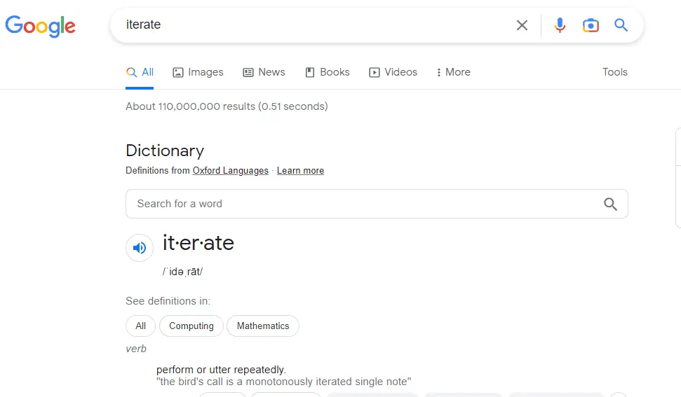Filter definitions by Computing

[191, 326]
